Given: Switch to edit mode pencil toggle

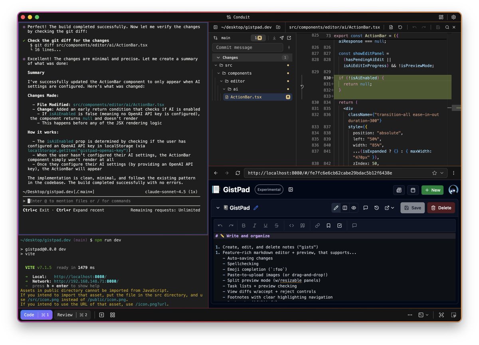Looking at the screenshot, I should point(336,208).
